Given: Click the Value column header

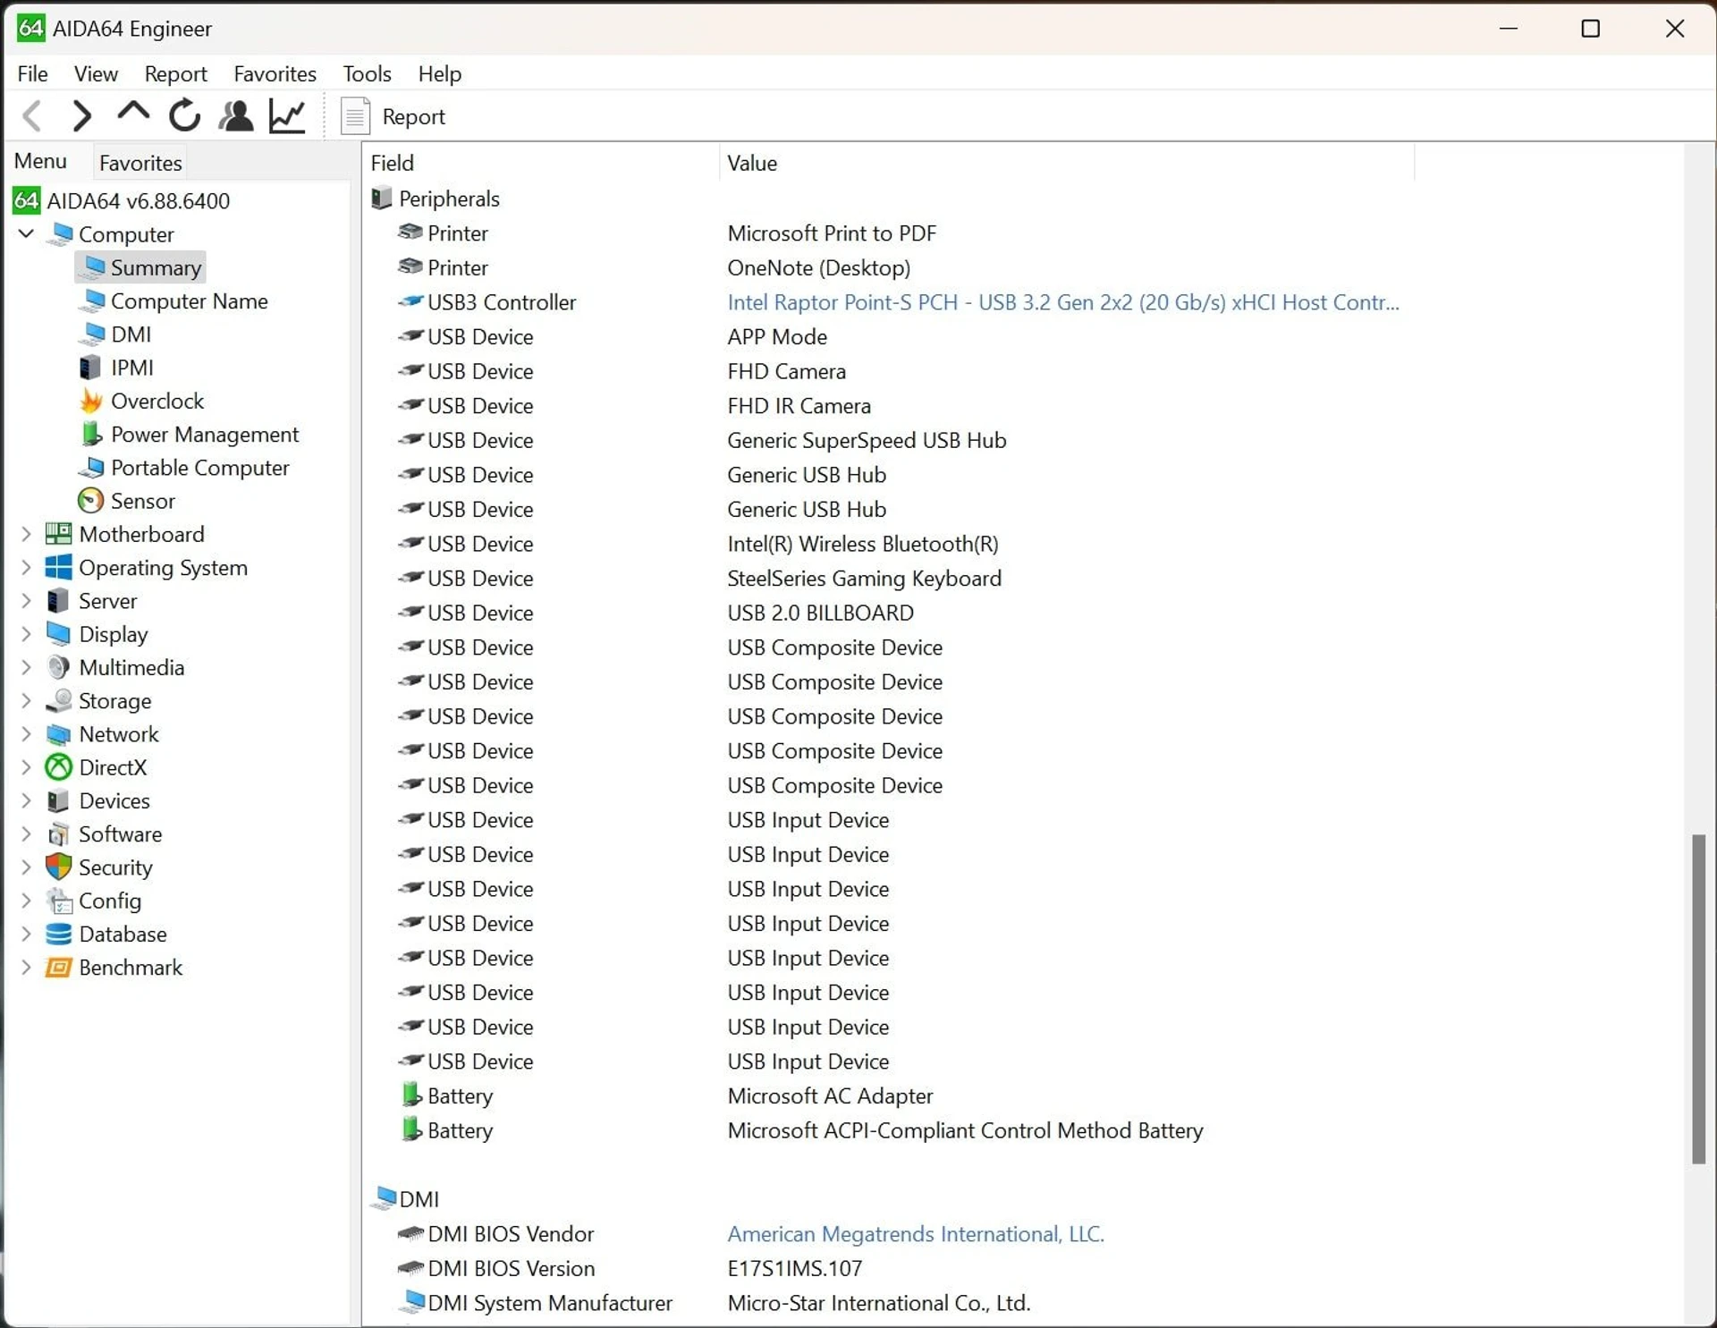Looking at the screenshot, I should [x=1066, y=163].
